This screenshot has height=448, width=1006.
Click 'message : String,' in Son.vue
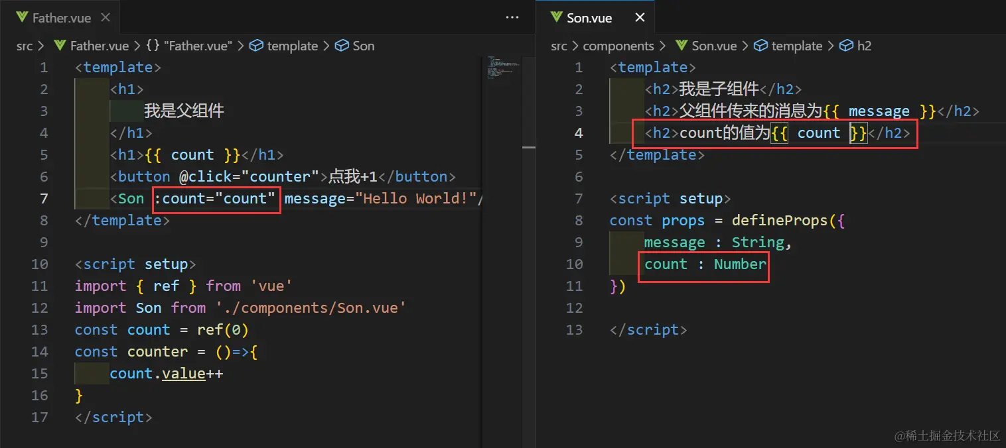[x=718, y=242]
